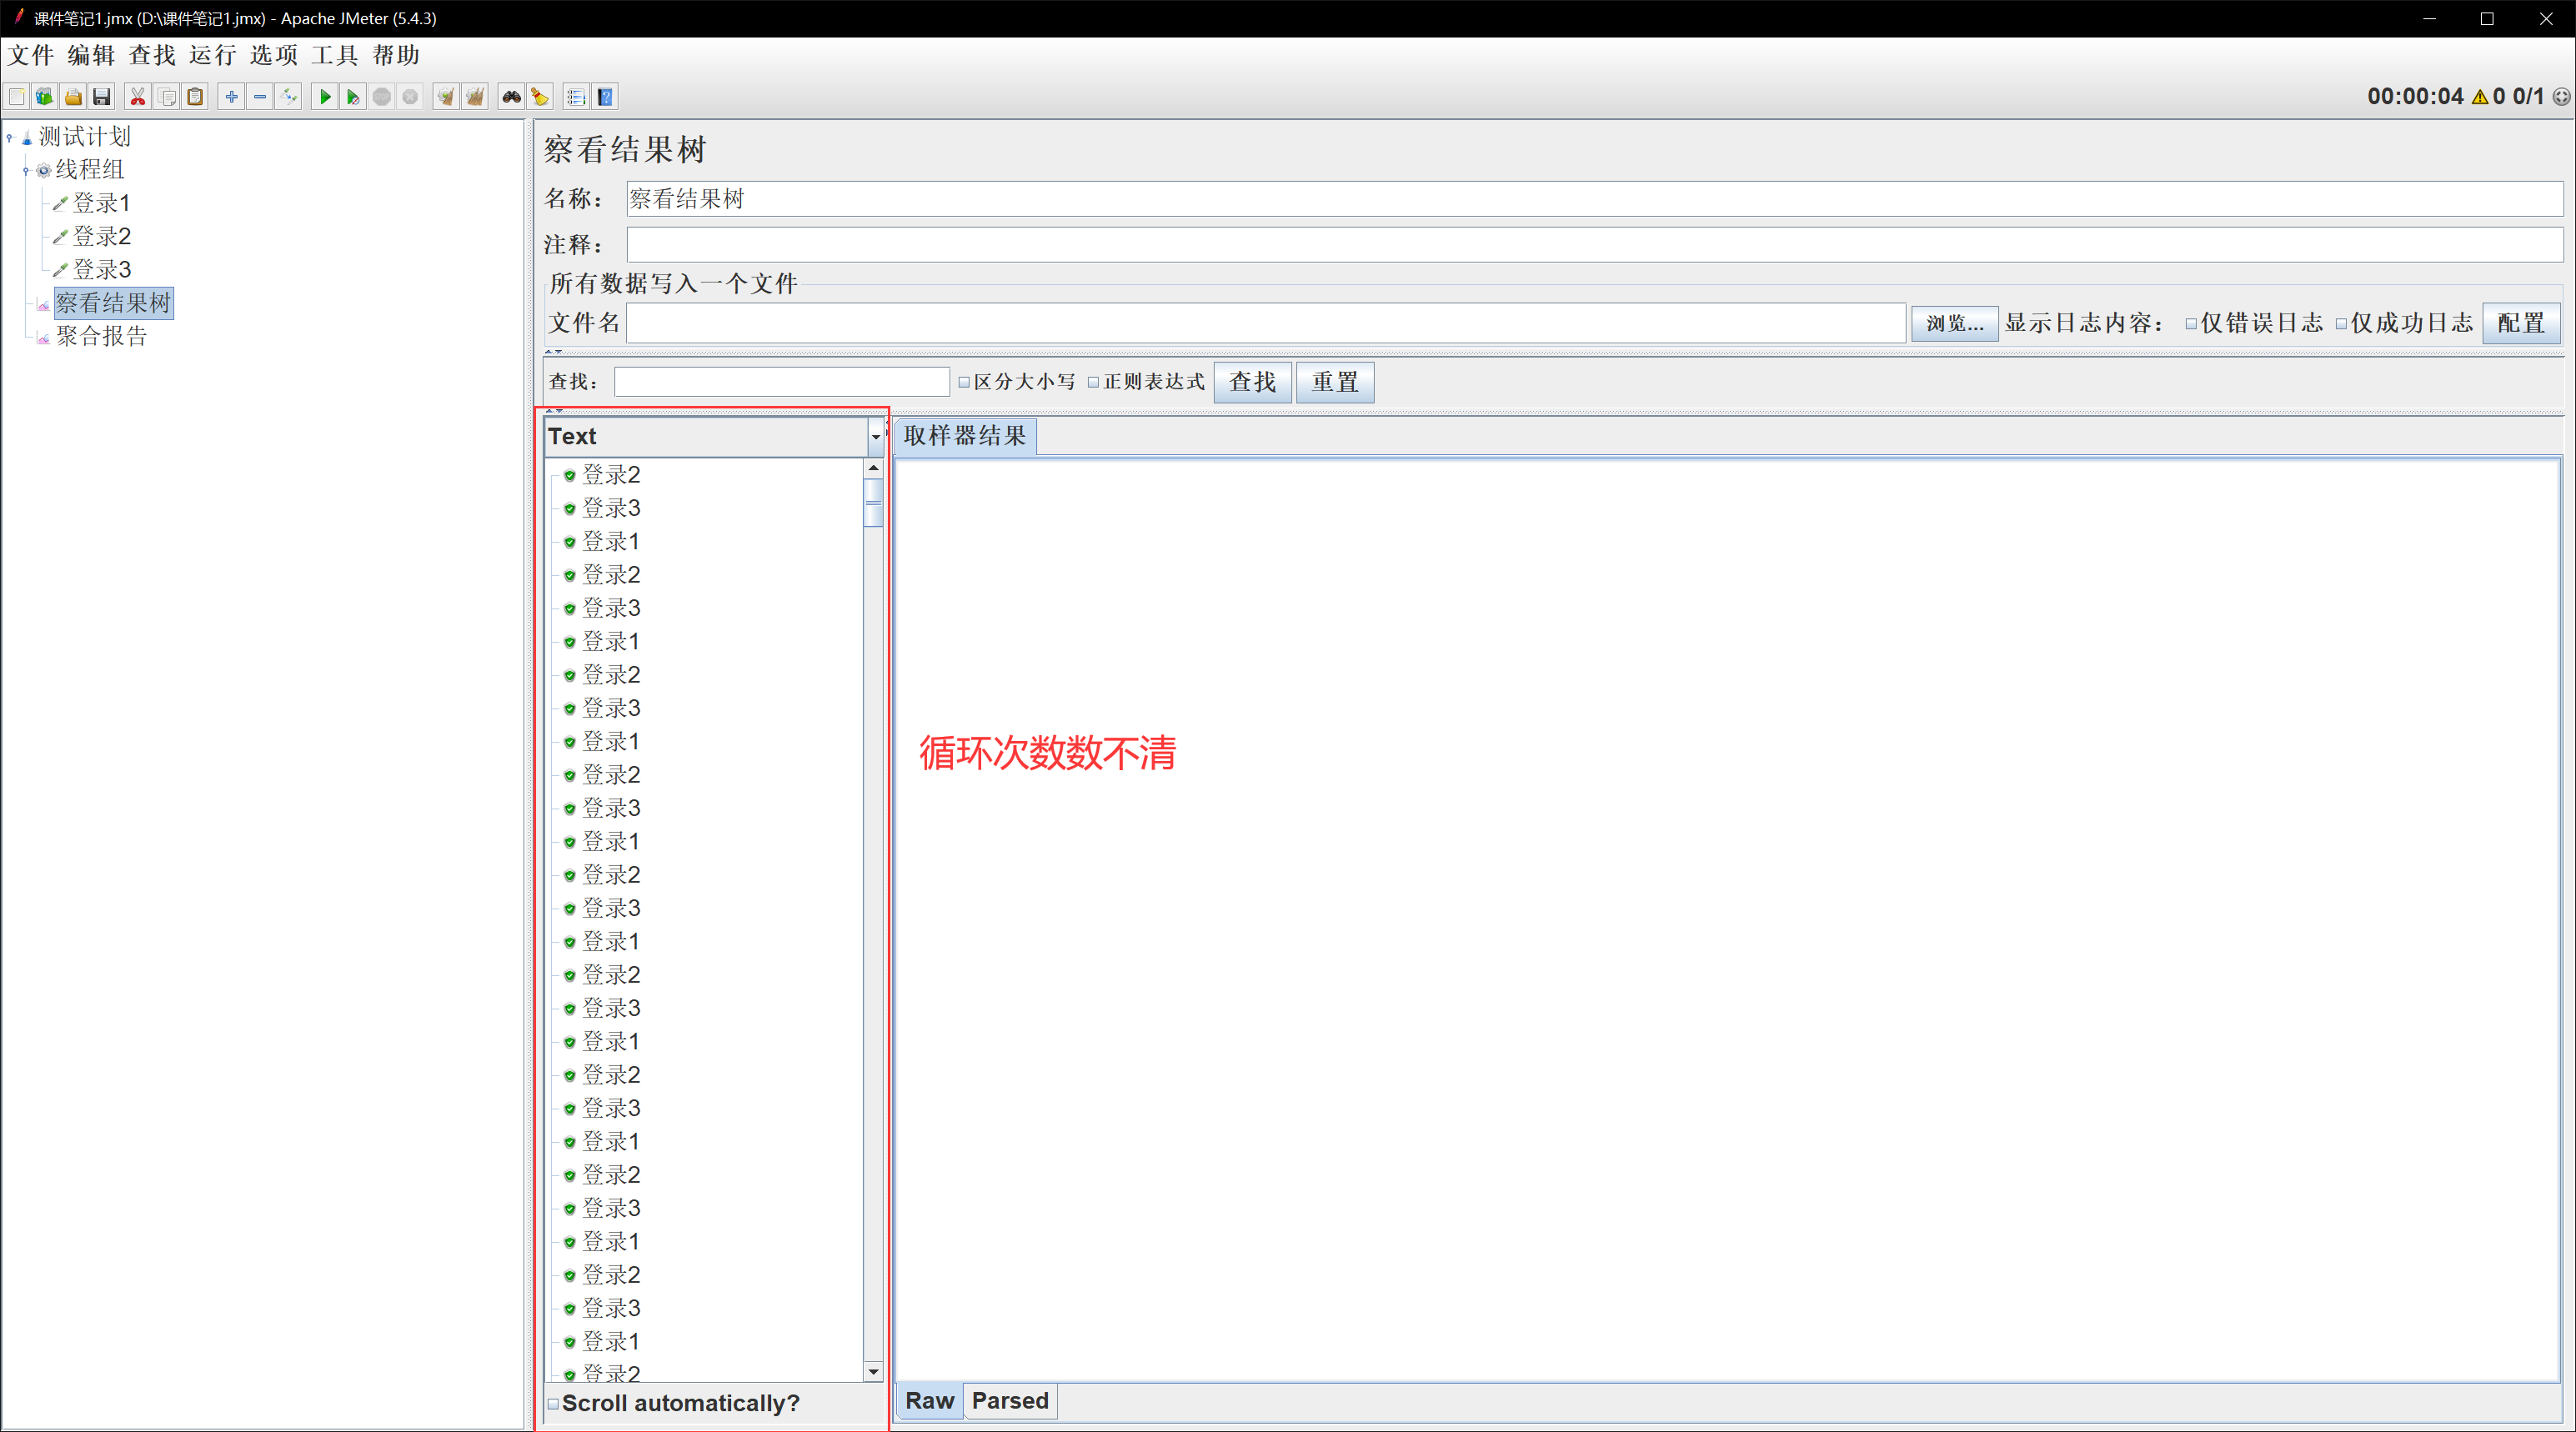Toggle Scroll automatically checkbox
This screenshot has width=2576, height=1432.
point(553,1403)
